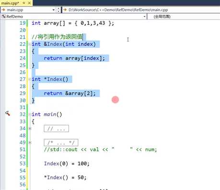Pin the main.cpp tab
This screenshot has width=220, height=190.
point(24,3)
